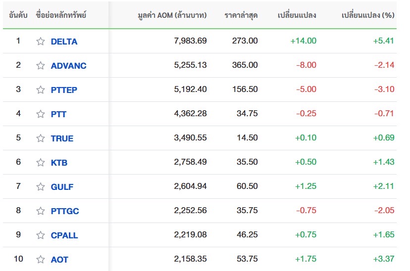Screen dimensions: 410x271
Task: Mark TRUE as favorite stock
Action: click(x=41, y=138)
